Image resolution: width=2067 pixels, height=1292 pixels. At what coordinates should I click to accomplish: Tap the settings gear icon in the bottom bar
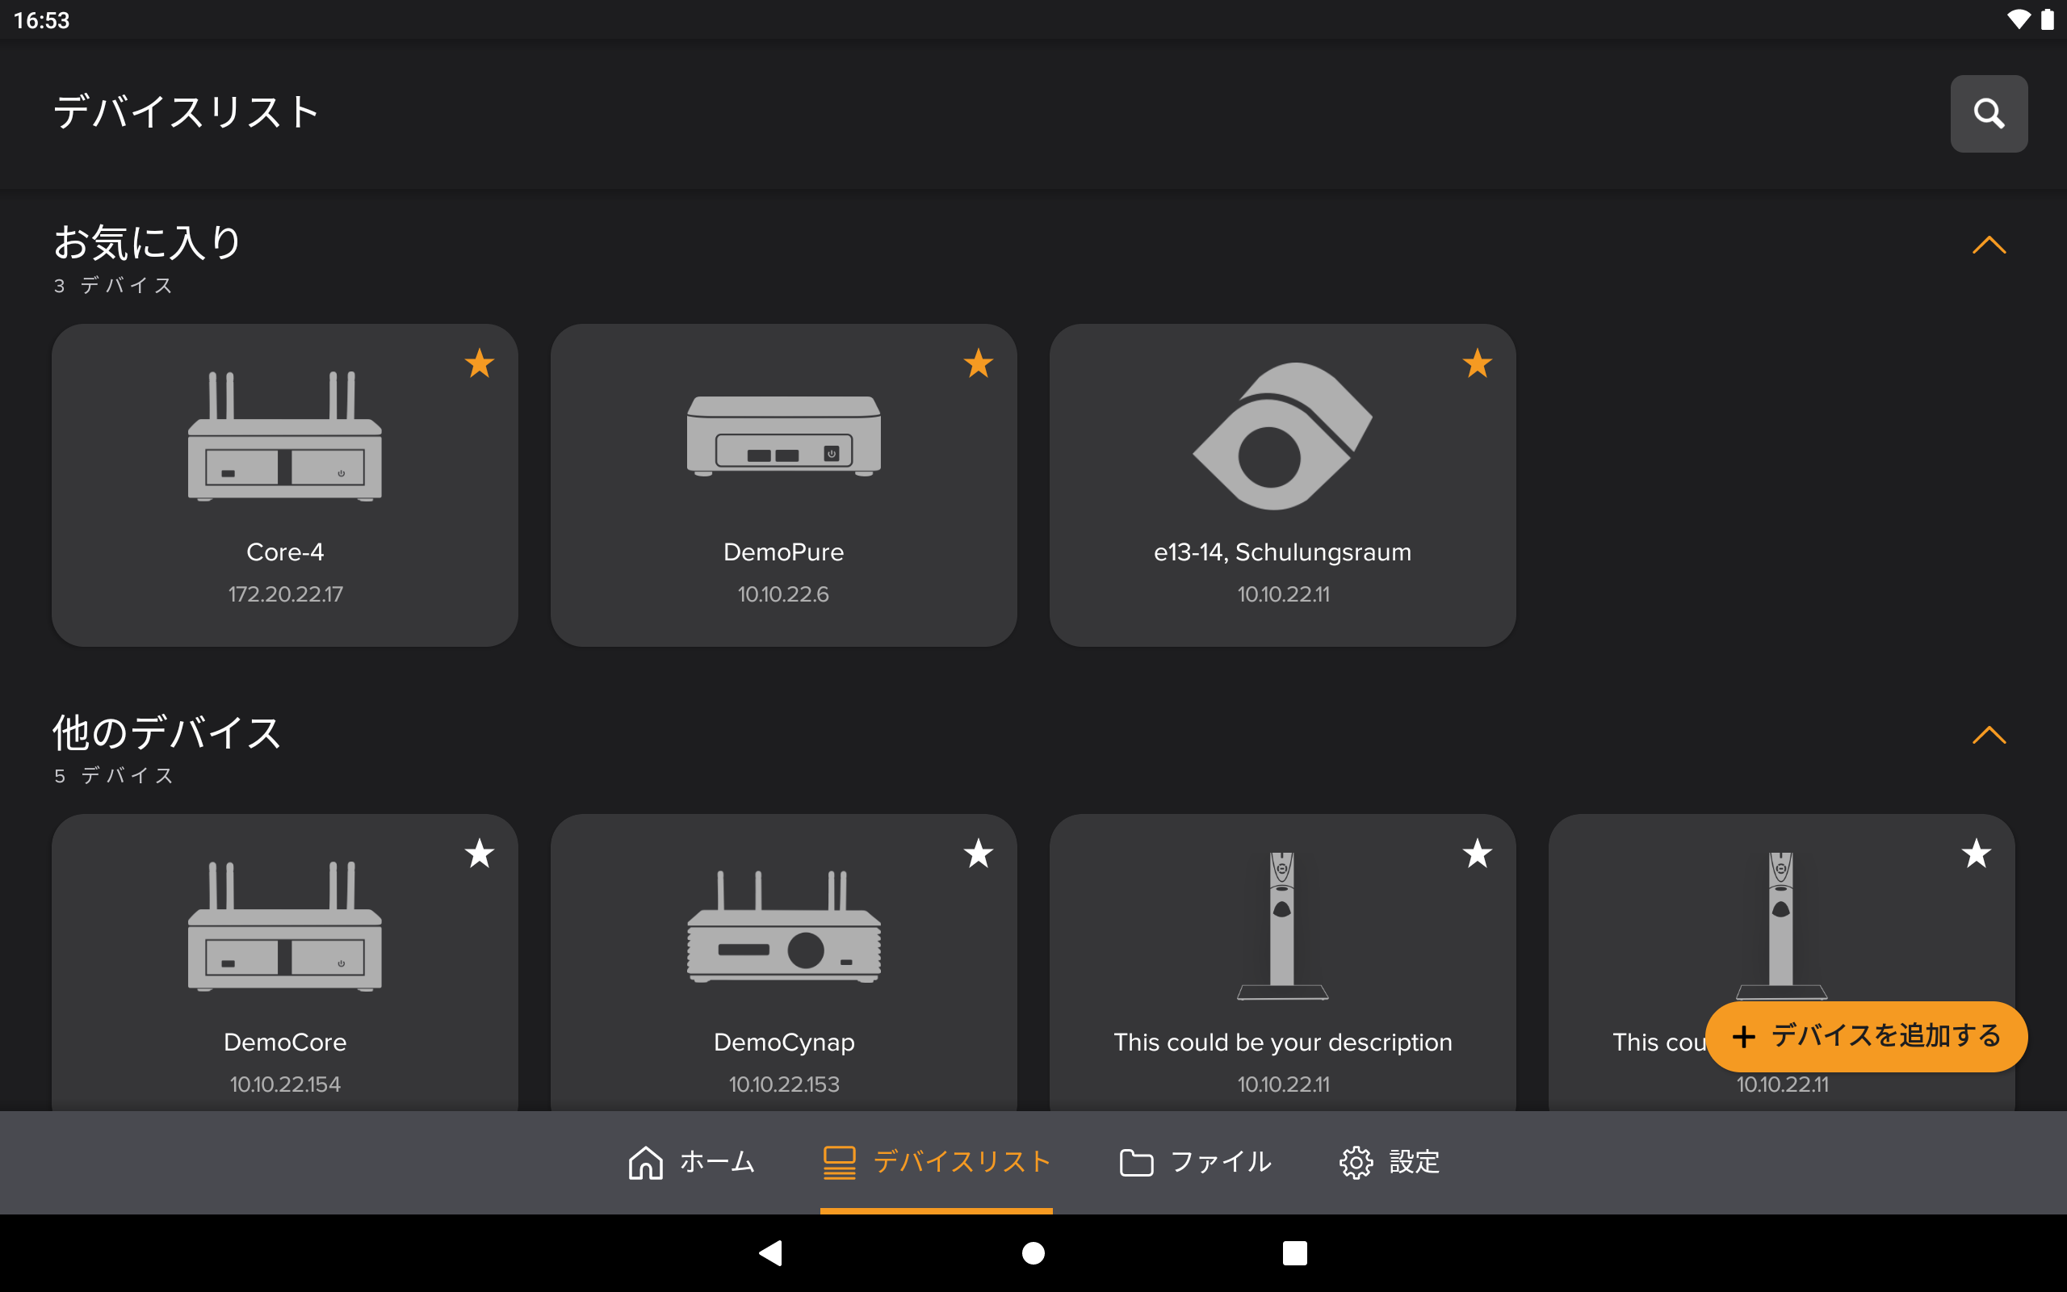[1356, 1163]
